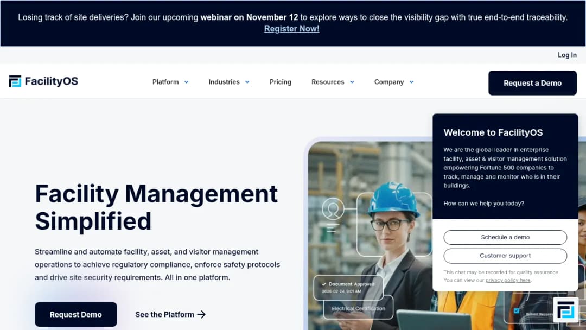Open the Platform navigation item

(x=165, y=82)
